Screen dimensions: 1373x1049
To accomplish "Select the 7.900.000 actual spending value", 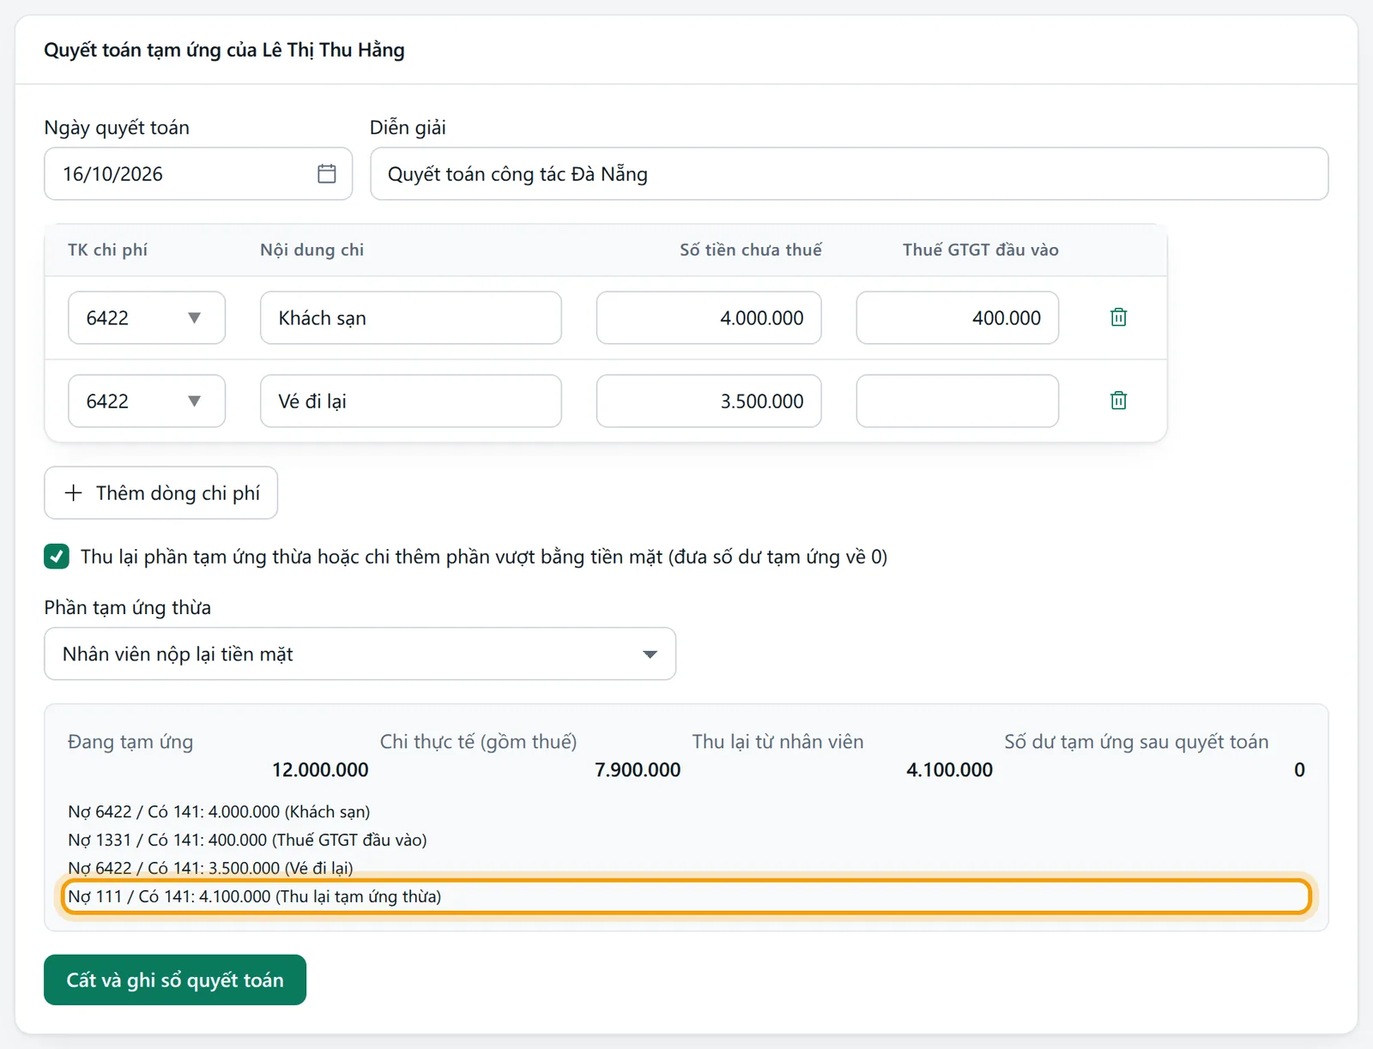I will coord(638,770).
